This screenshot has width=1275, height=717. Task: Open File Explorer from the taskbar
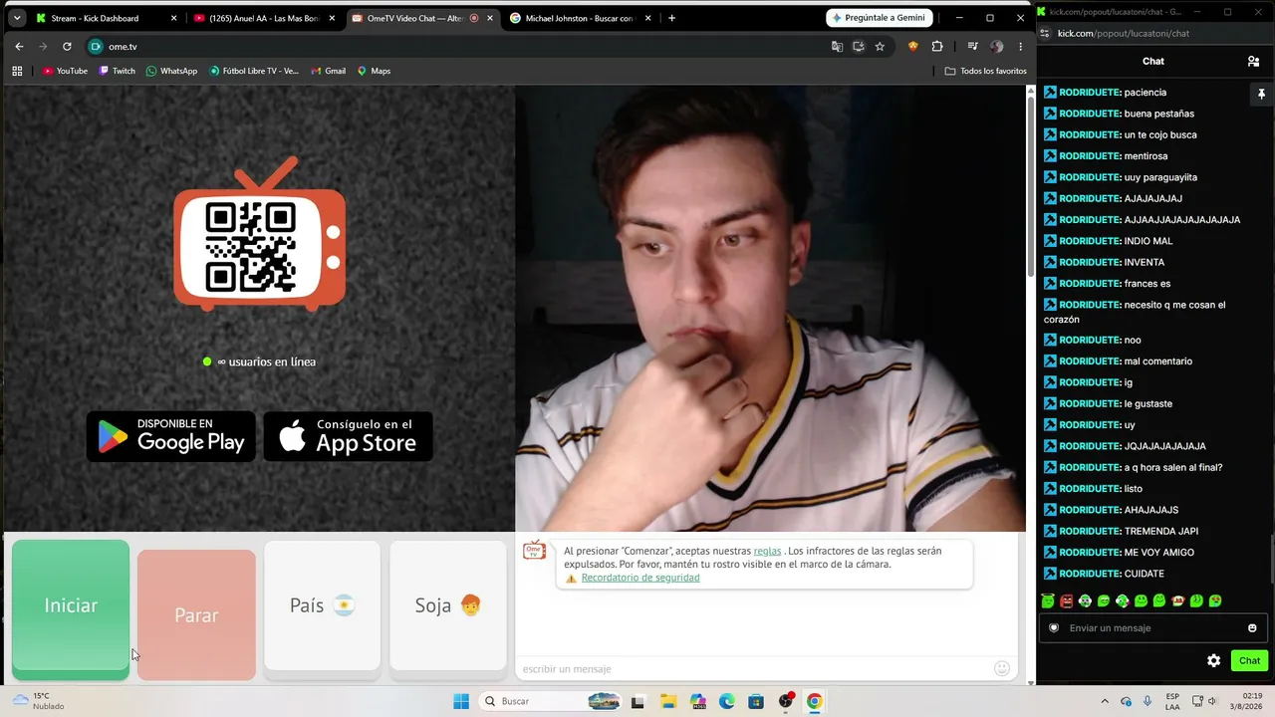pyautogui.click(x=668, y=701)
